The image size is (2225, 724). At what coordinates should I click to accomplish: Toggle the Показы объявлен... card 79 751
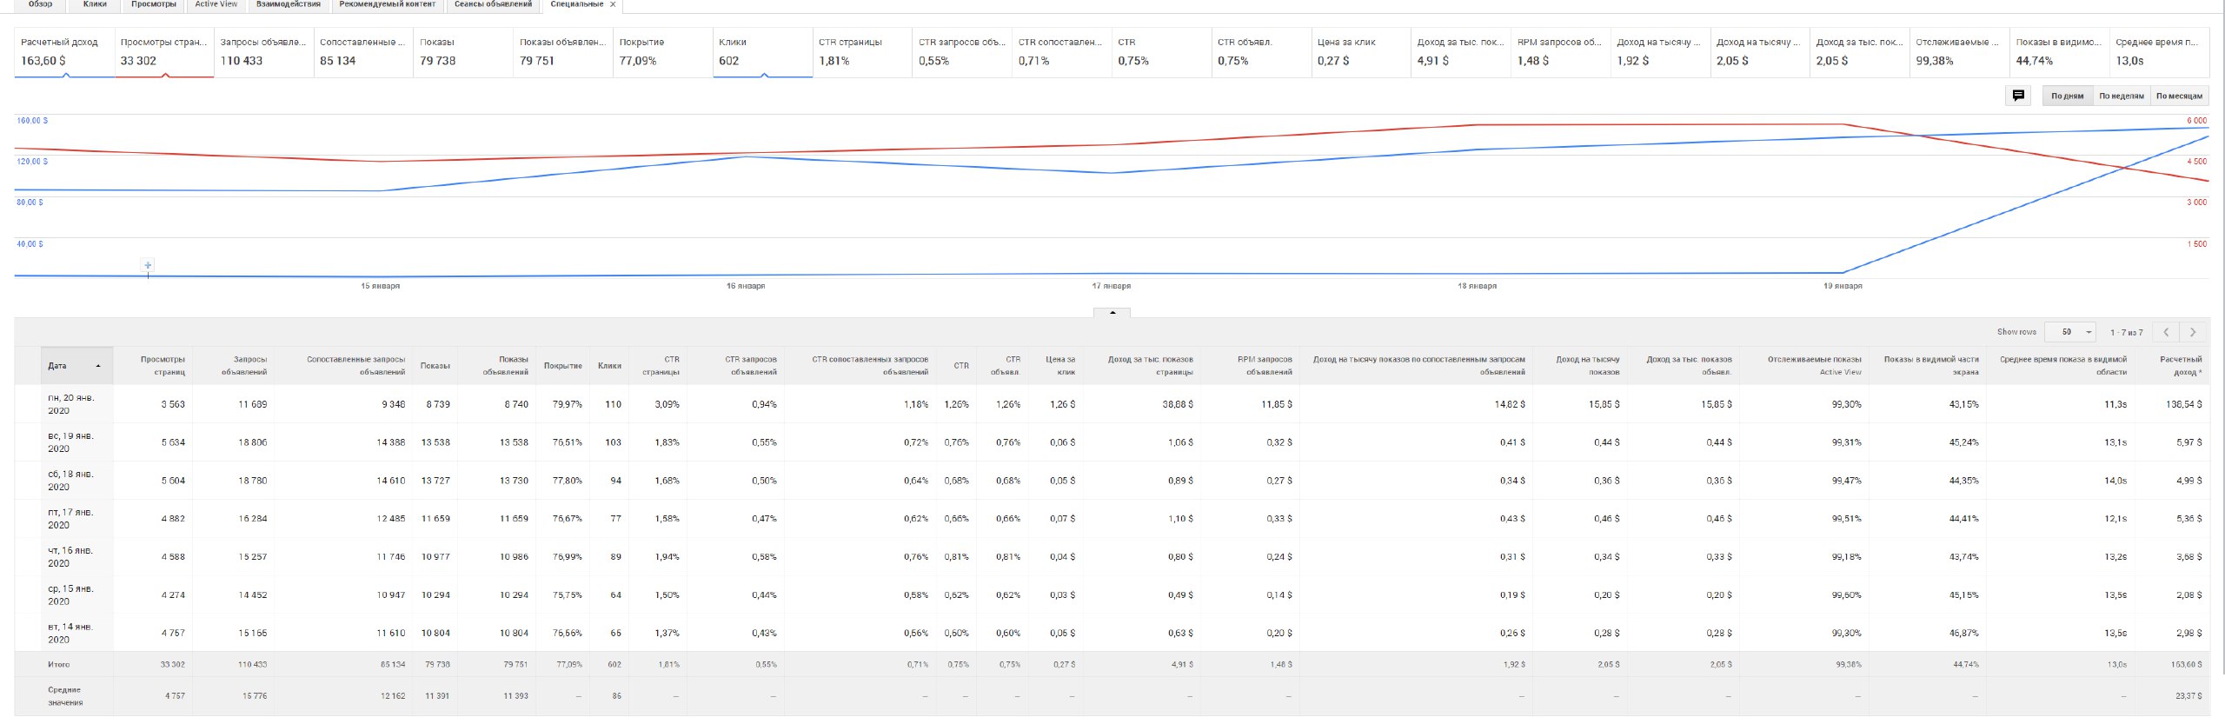563,52
